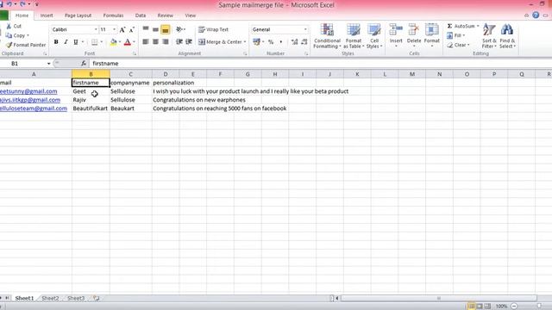552x310 pixels.
Task: Open the iitkgp@gmail.com email link
Action: [30, 100]
